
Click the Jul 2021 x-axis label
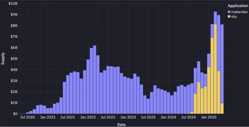pos(68,117)
